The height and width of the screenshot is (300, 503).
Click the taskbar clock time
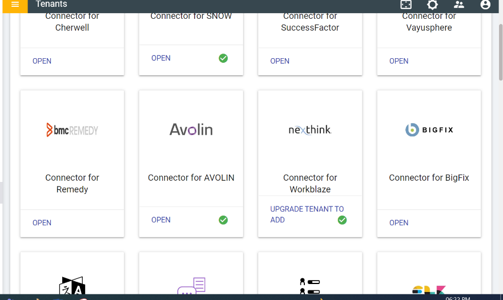point(457,298)
